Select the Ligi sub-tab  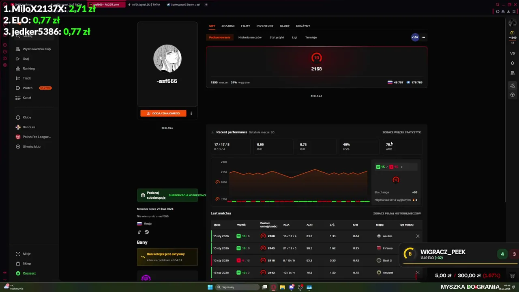(x=294, y=37)
